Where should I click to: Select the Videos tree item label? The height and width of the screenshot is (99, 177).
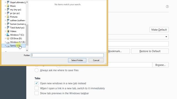tap(13, 31)
